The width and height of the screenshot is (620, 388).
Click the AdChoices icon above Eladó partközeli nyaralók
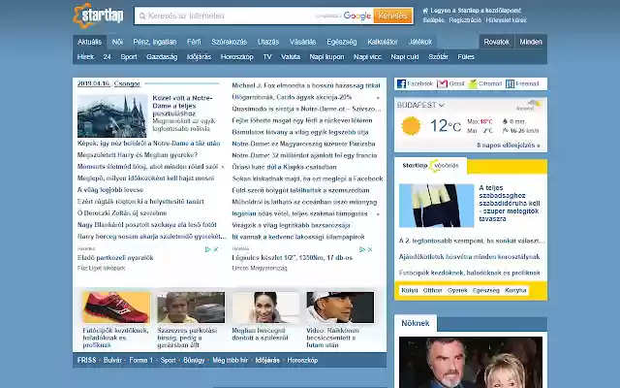tap(207, 249)
